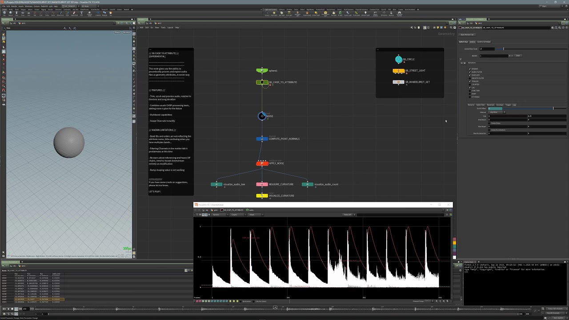Enable the FUNCTION checkbox
This screenshot has height=320, width=569.
point(470,91)
